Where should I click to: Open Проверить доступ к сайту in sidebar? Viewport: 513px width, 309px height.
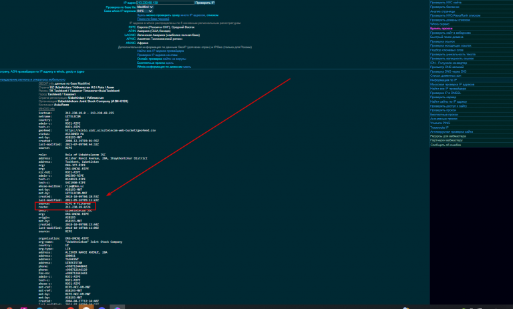pyautogui.click(x=449, y=106)
